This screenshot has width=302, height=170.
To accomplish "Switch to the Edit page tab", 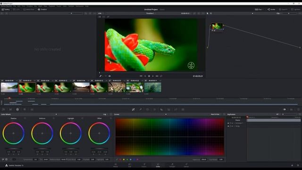I will pos(130,165).
